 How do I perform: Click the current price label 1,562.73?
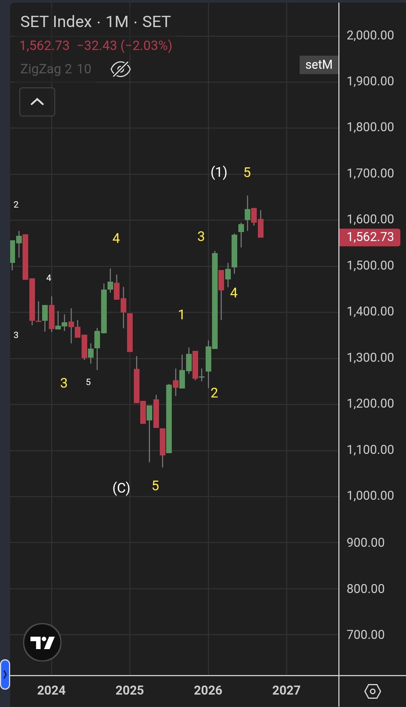point(370,237)
